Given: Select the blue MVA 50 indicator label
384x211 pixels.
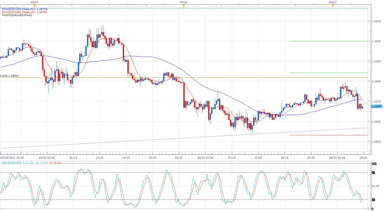Looking at the screenshot, I should [24, 9].
